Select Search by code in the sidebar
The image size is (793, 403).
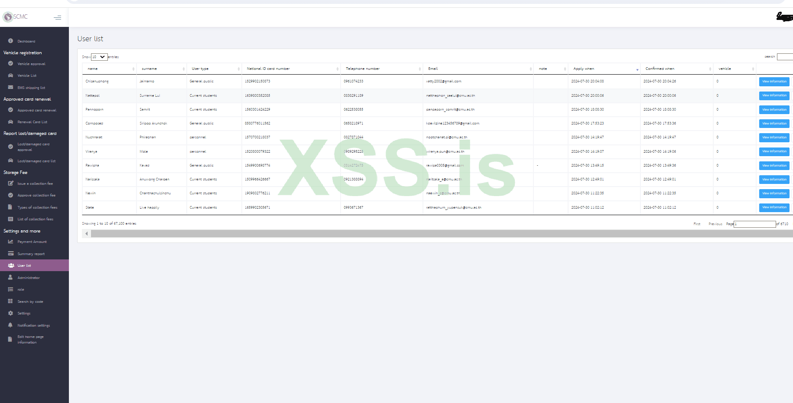tap(30, 301)
